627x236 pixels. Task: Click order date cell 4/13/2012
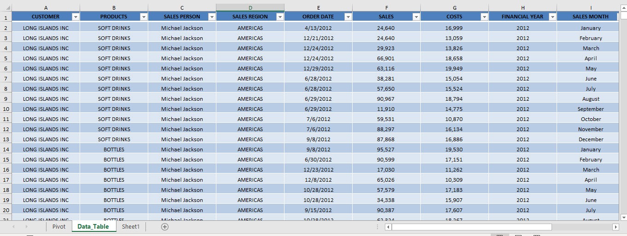coord(319,28)
